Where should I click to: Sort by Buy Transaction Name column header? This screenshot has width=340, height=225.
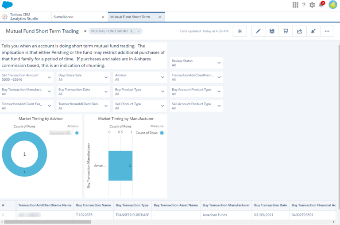(93, 205)
